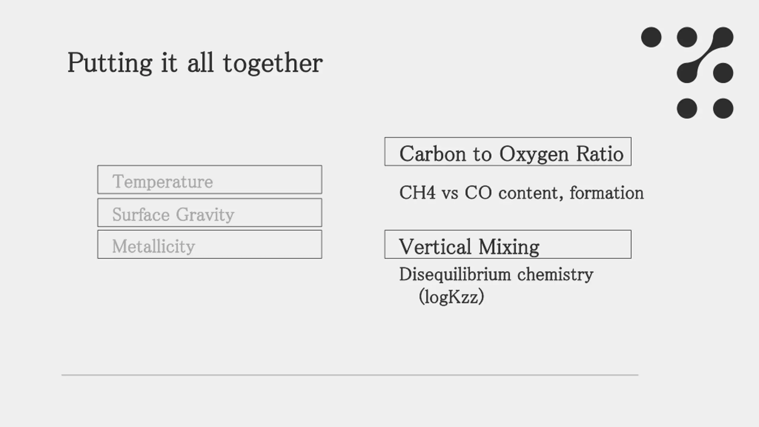Click the horizontal divider line near slide bottom
The image size is (759, 427).
pos(350,375)
